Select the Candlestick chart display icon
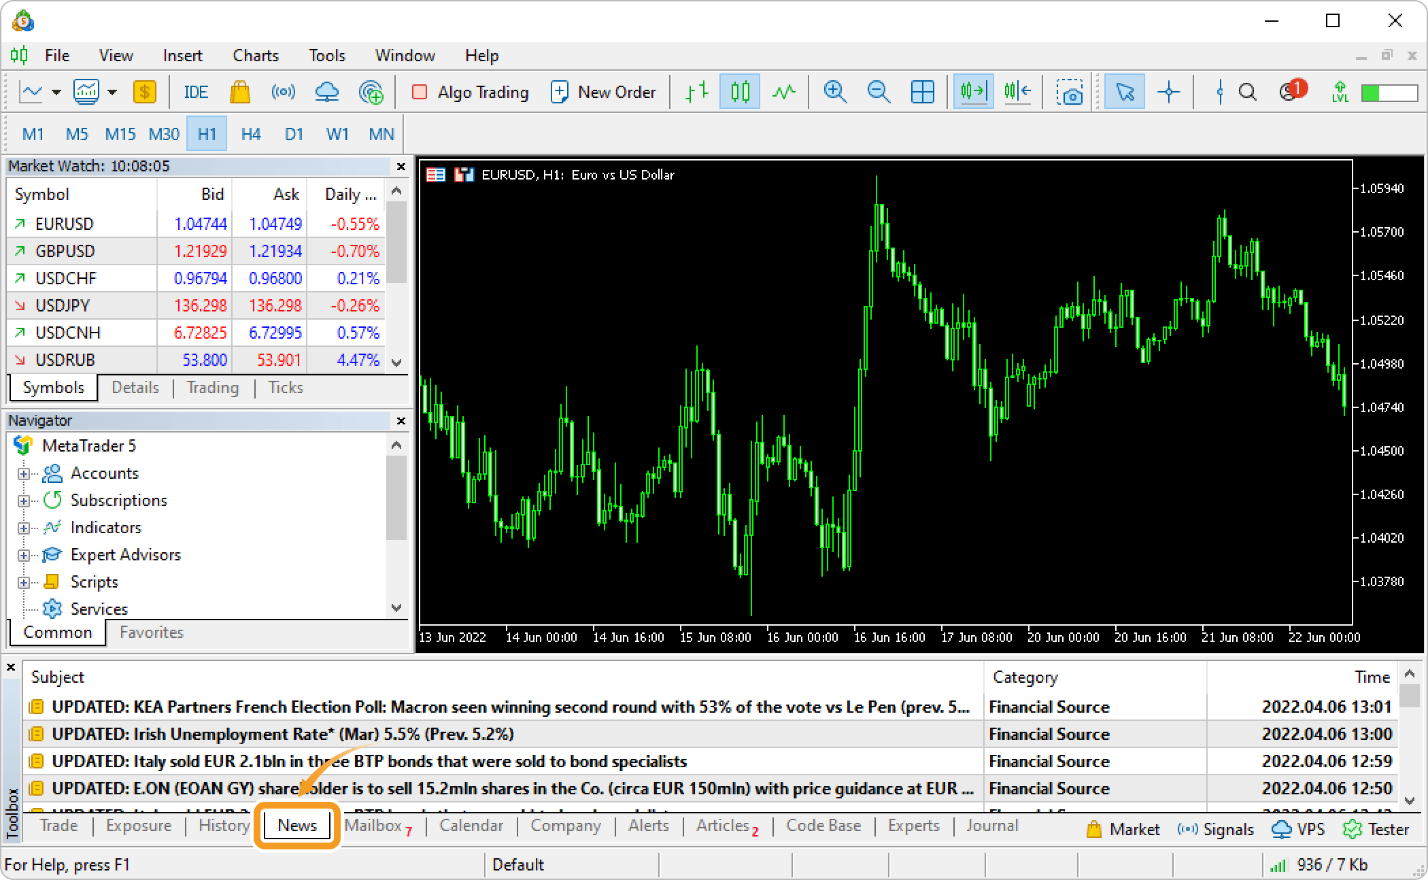Viewport: 1428px width, 880px height. pos(739,91)
